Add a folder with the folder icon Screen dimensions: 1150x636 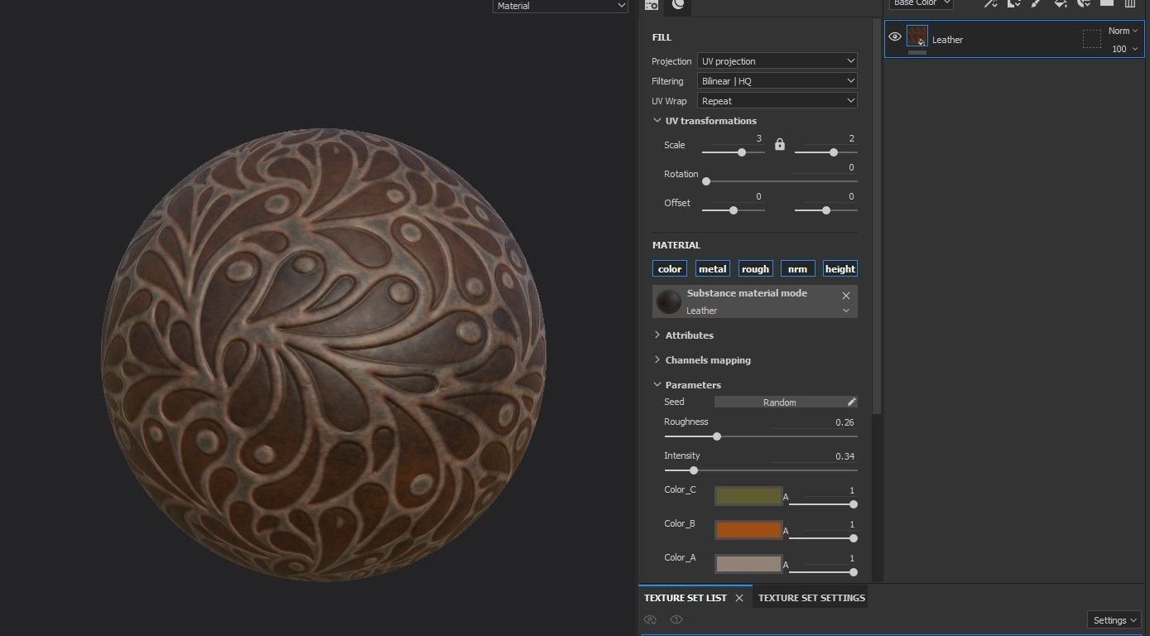1107,3
